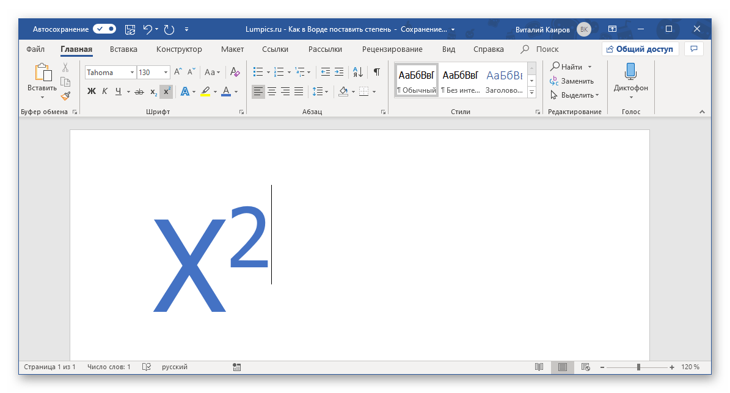Switch to the Рецензирование tab

point(392,49)
